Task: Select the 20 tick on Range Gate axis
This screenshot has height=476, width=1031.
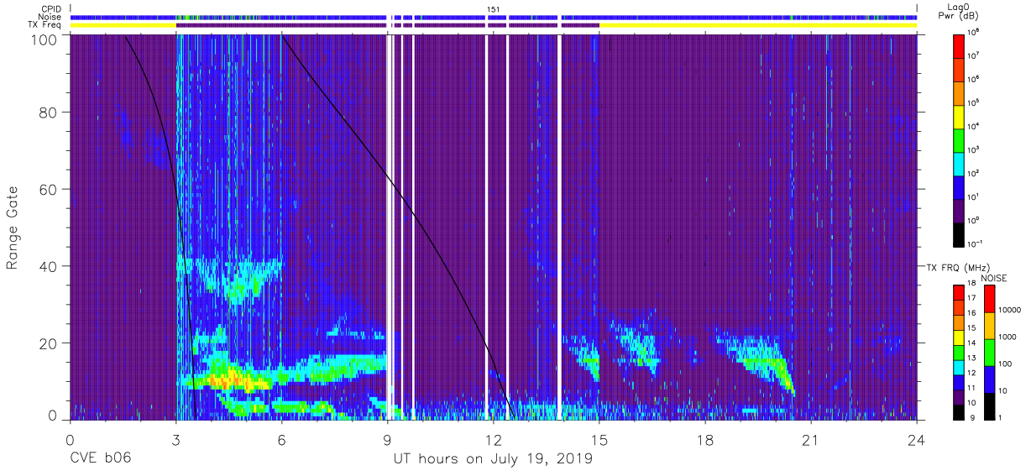Action: [x=46, y=343]
